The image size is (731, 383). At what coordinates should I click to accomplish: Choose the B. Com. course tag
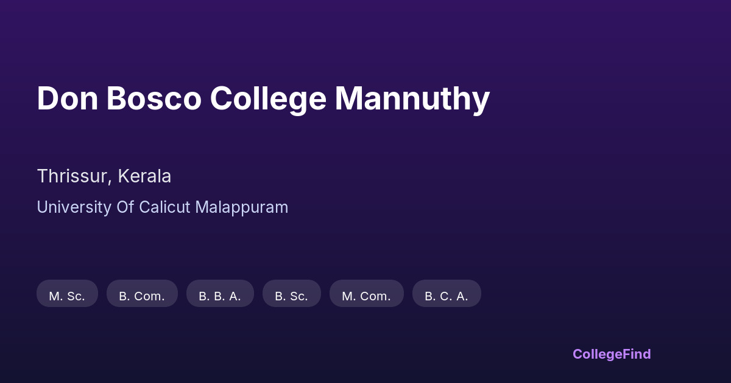point(142,296)
